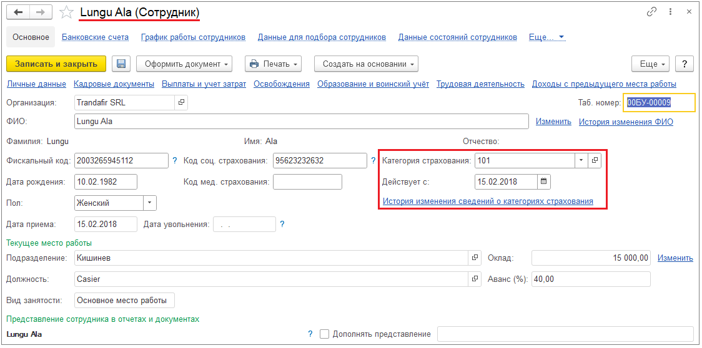Open Подразделение Кишинев record icon
The height and width of the screenshot is (348, 702).
(475, 258)
